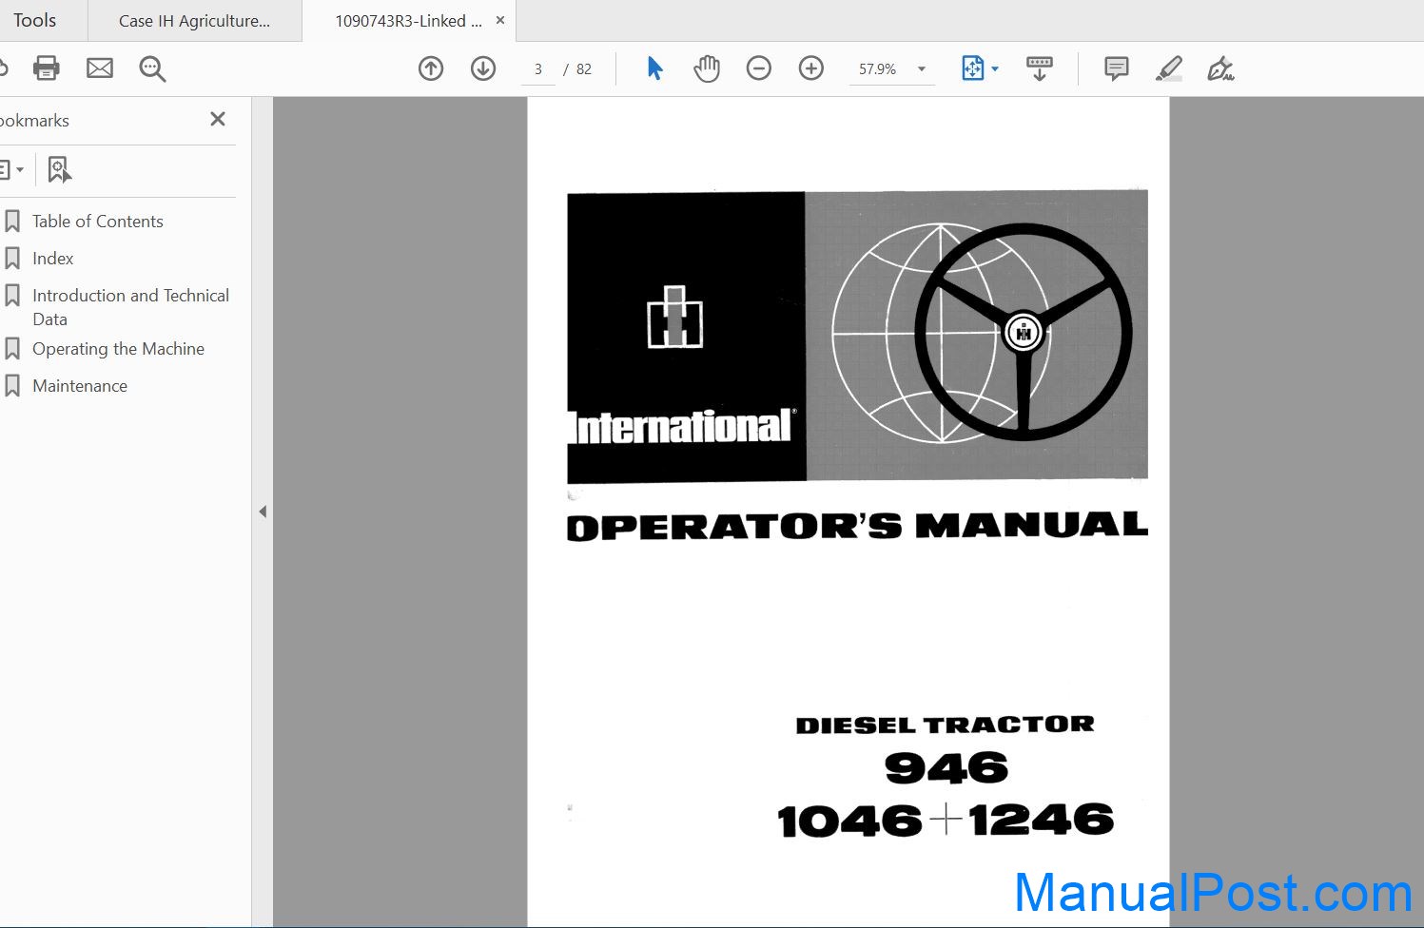Activate the hand pan tool
The image size is (1424, 928).
707,68
